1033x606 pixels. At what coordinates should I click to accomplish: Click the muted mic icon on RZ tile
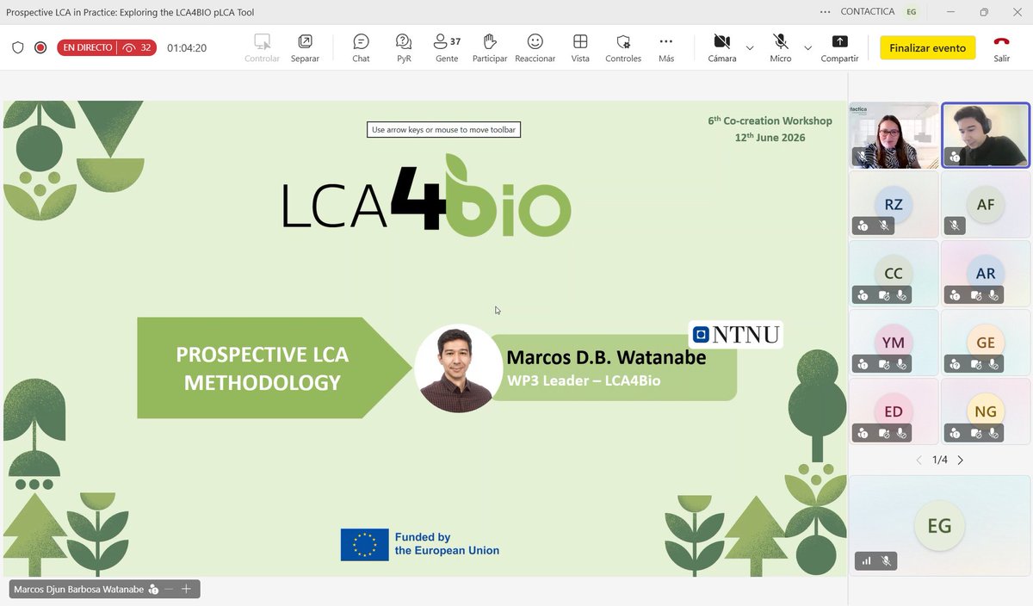pyautogui.click(x=883, y=226)
